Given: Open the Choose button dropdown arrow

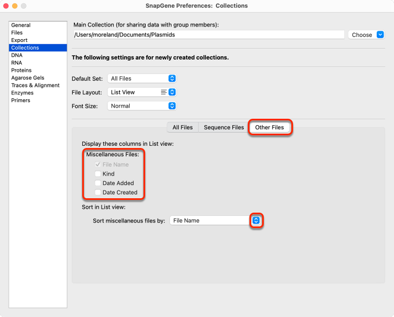Looking at the screenshot, I should point(380,35).
